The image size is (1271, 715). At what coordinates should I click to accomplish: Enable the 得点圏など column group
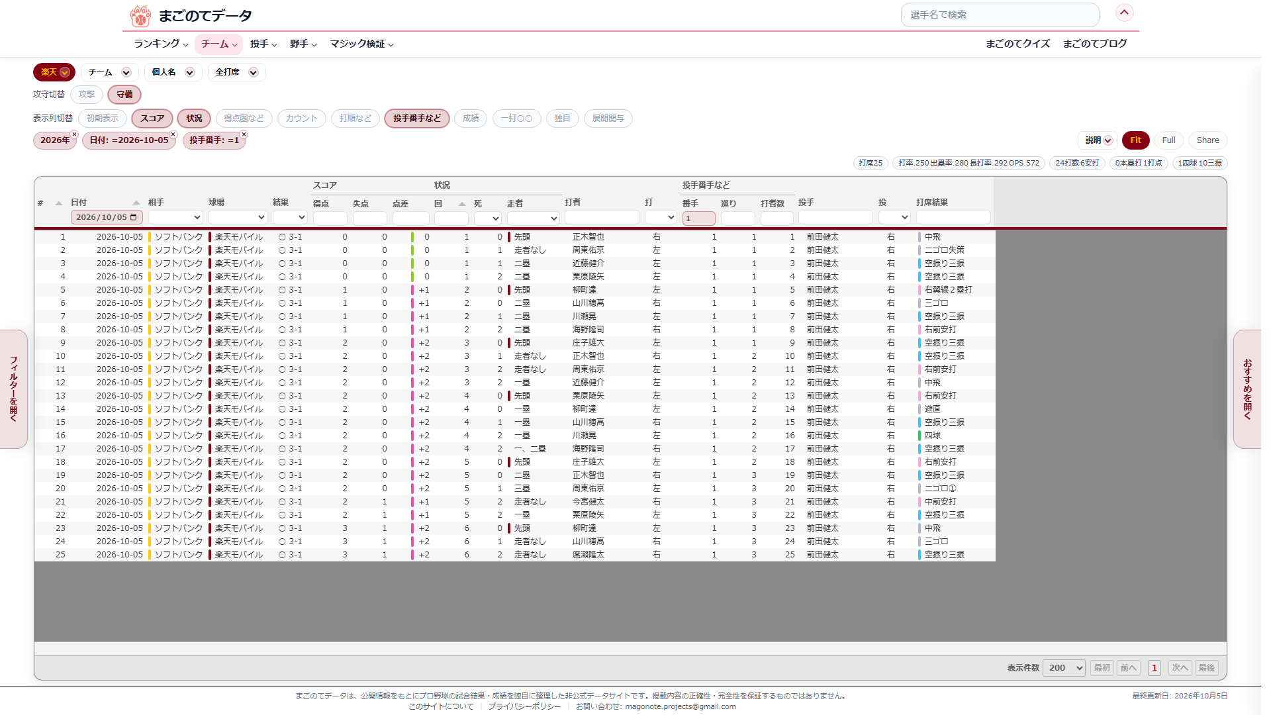[244, 119]
